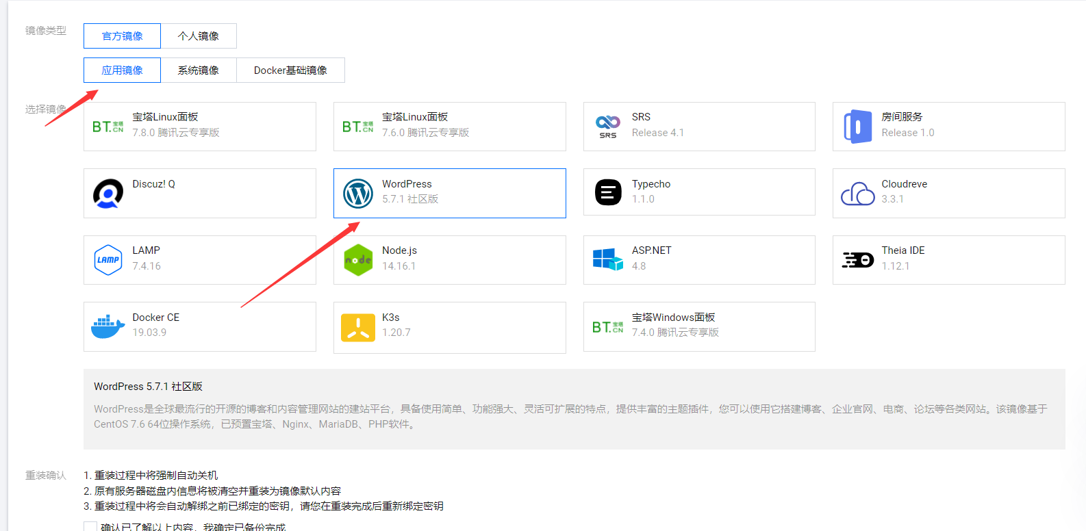Select the 应用镜像 tab
The height and width of the screenshot is (531, 1086).
(122, 70)
